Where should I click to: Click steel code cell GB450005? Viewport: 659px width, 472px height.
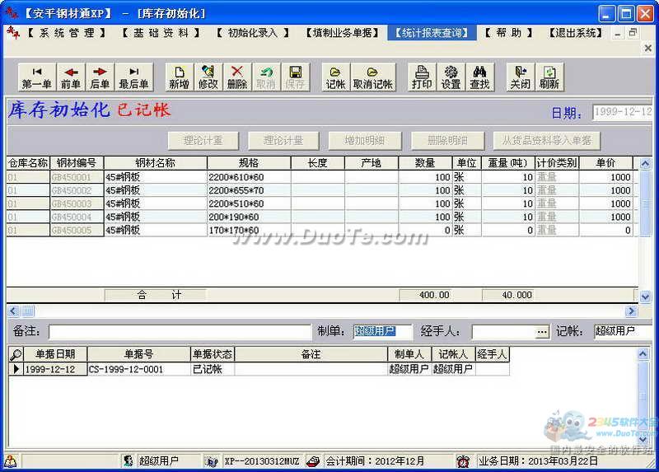[77, 231]
